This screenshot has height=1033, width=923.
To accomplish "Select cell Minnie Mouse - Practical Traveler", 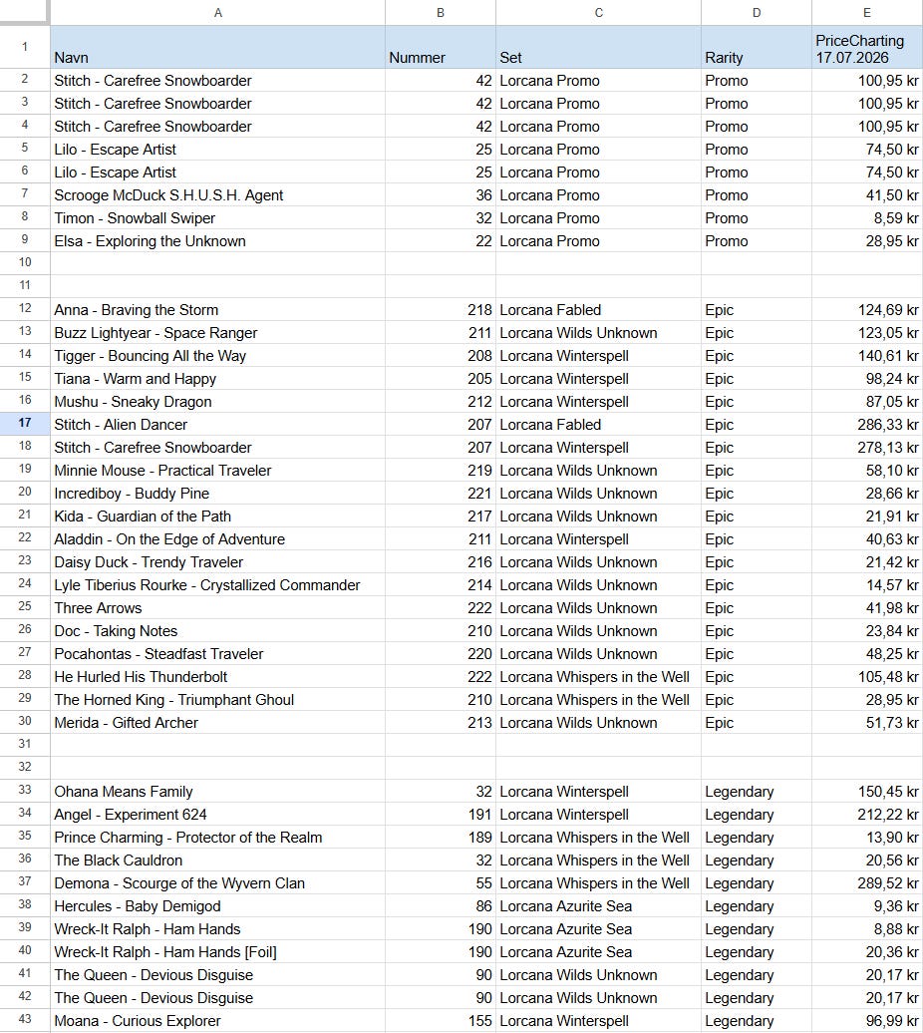I will (218, 471).
